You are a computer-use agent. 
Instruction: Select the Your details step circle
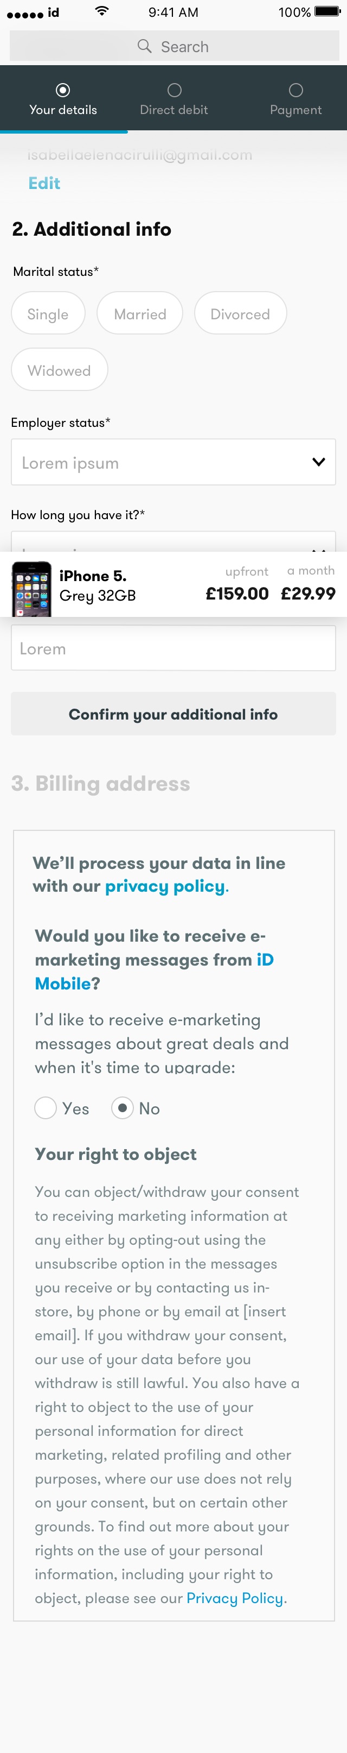(63, 90)
